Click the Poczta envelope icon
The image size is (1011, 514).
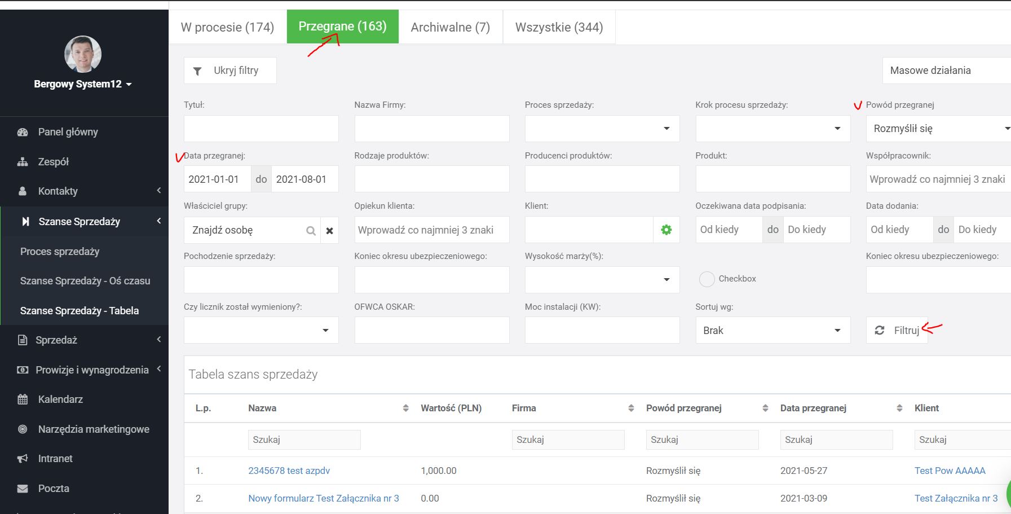coord(23,489)
